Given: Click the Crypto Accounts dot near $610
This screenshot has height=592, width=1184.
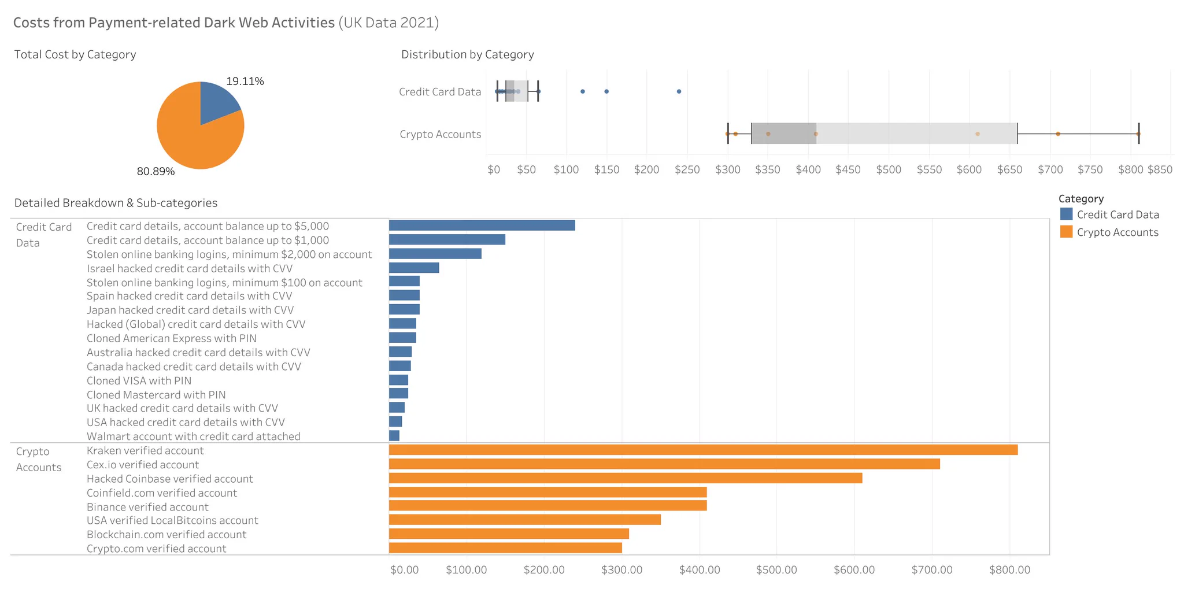Looking at the screenshot, I should [978, 134].
